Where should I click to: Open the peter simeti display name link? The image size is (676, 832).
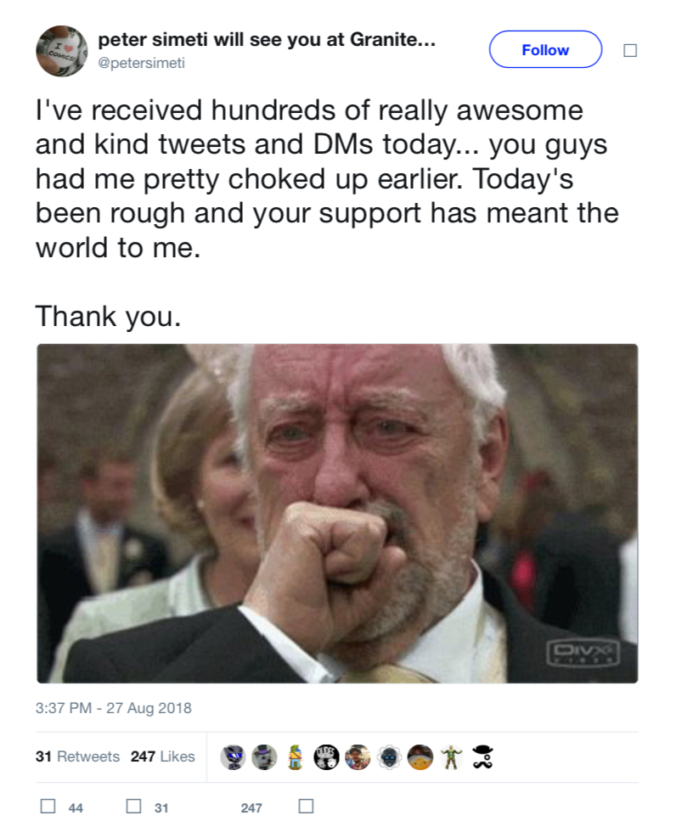tap(267, 40)
